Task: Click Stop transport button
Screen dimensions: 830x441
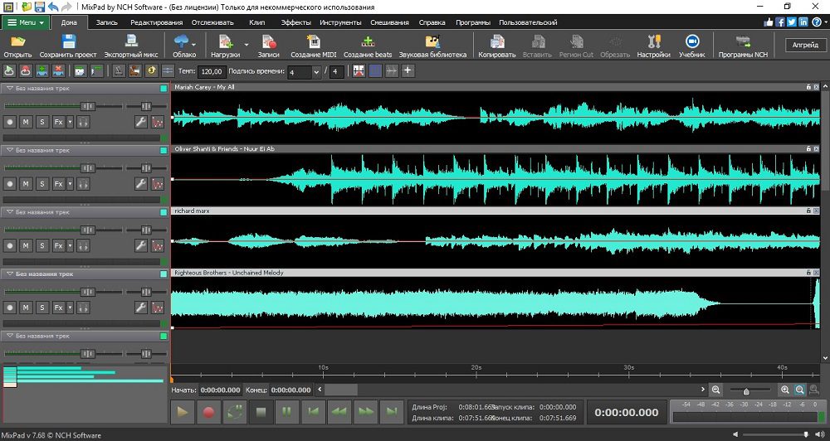Action: (261, 412)
